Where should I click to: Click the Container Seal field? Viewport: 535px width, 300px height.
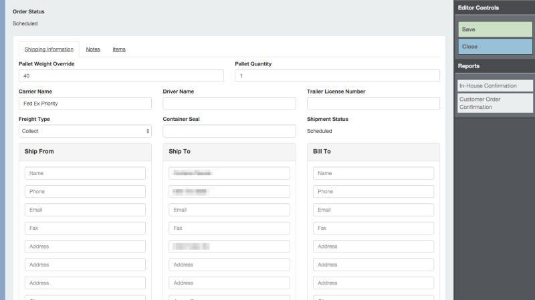pyautogui.click(x=229, y=131)
